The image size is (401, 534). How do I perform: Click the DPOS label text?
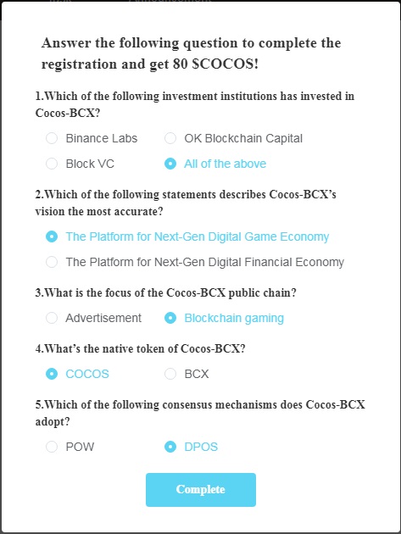coord(201,447)
